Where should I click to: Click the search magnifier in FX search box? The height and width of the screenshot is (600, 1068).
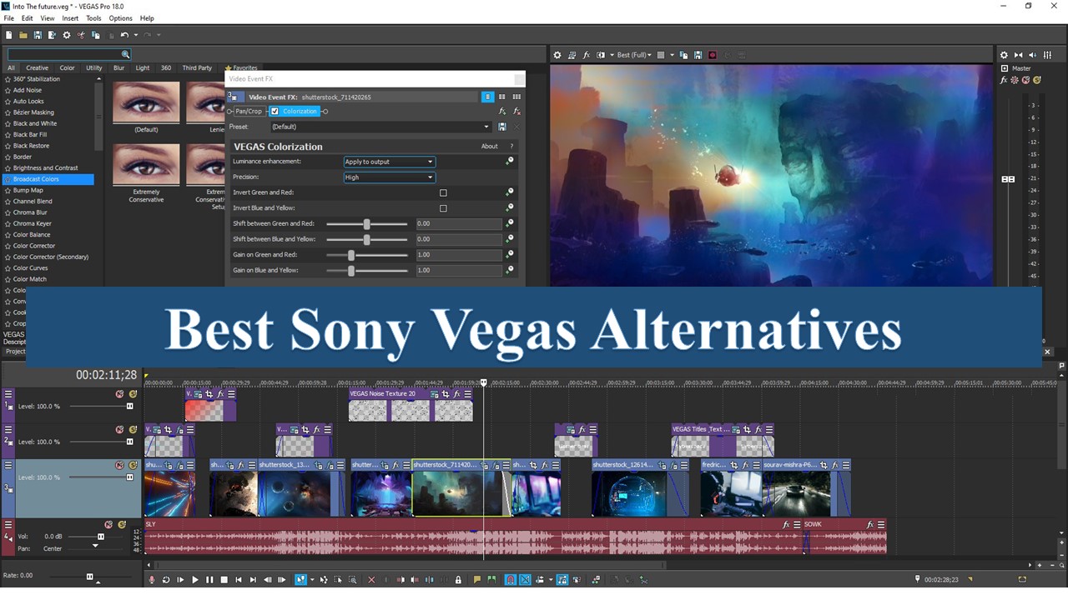pyautogui.click(x=125, y=55)
